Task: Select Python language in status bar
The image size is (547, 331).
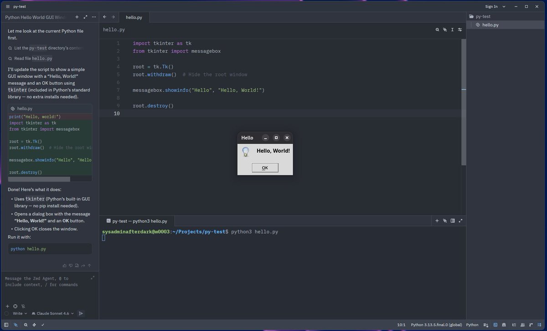Action: pyautogui.click(x=472, y=325)
